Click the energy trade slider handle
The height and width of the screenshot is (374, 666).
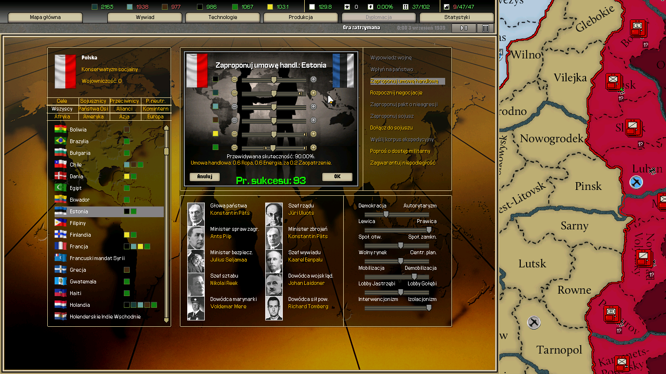point(274,93)
